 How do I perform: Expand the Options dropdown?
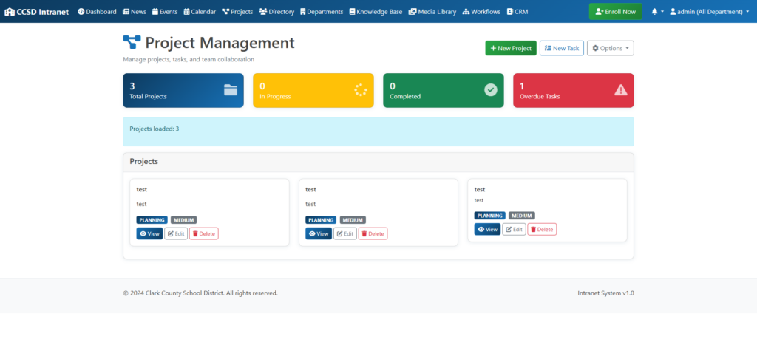tap(610, 48)
